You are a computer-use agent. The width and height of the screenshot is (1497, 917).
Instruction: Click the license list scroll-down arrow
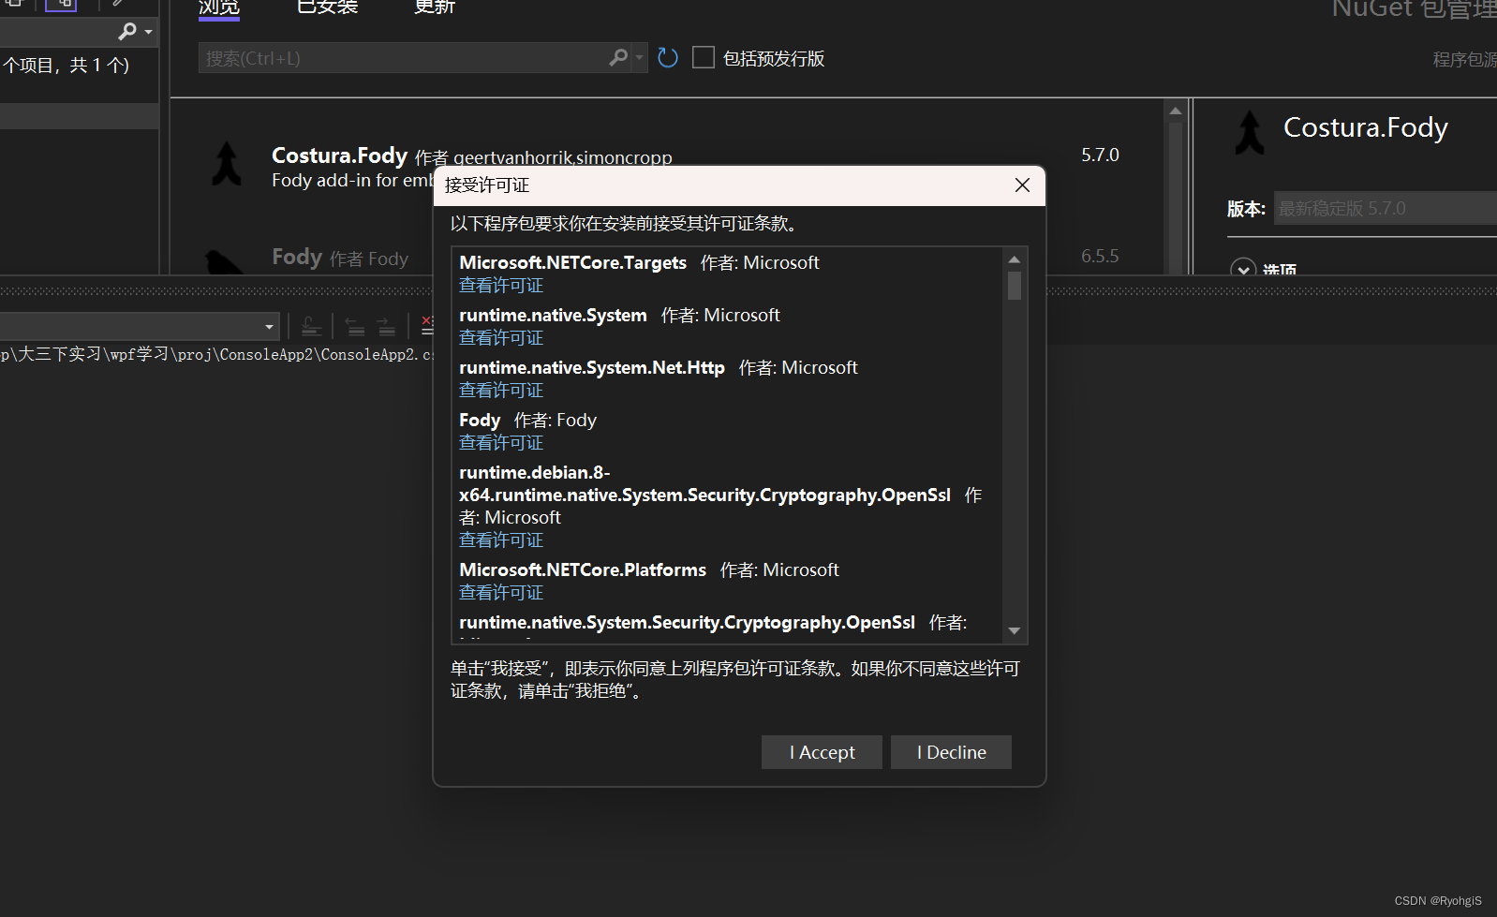click(x=1014, y=631)
